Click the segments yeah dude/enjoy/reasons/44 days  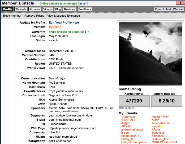(71, 115)
